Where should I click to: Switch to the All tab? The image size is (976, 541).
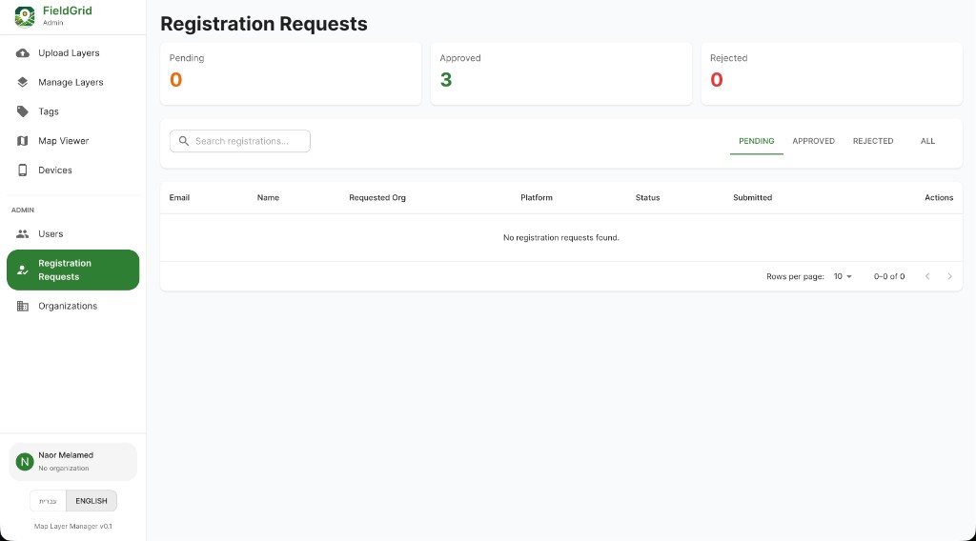[x=927, y=141]
